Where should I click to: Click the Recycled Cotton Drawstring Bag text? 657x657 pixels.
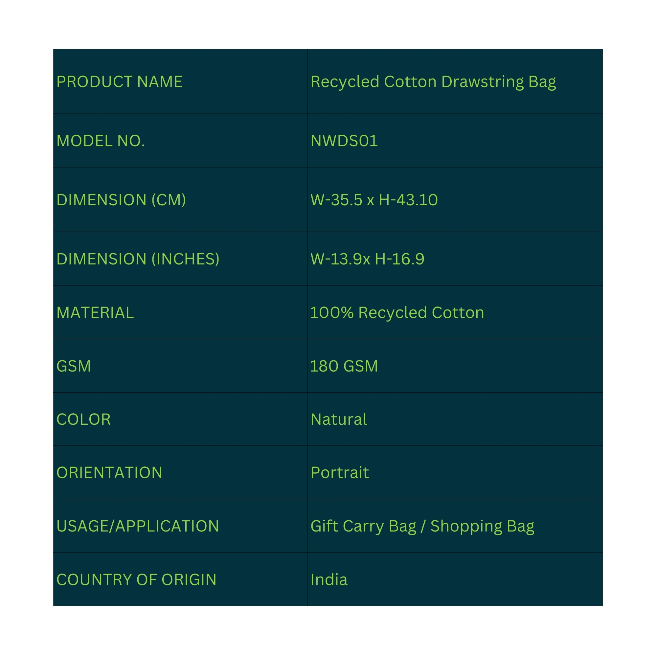coord(433,82)
